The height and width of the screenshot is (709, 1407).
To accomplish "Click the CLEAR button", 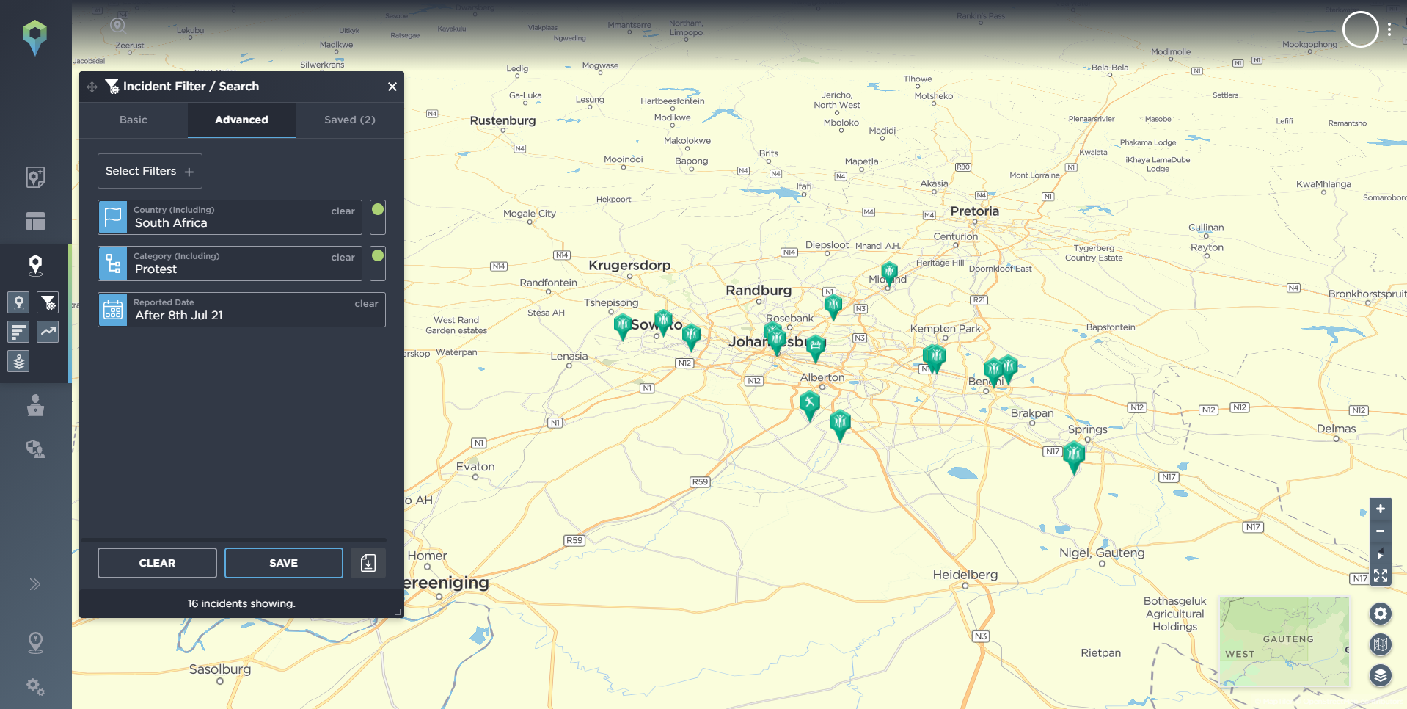I will point(157,563).
